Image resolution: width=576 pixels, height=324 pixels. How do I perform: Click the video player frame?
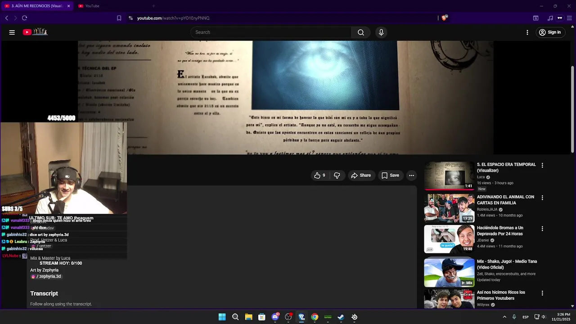[x=286, y=98]
